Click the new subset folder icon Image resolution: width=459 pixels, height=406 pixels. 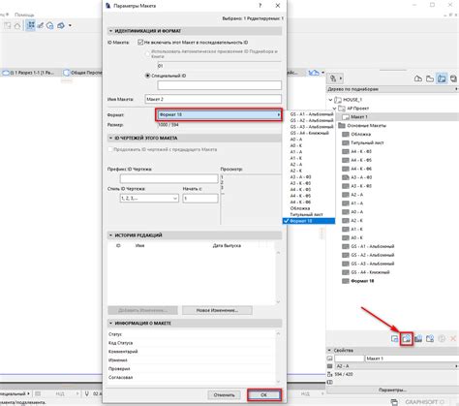pos(394,338)
